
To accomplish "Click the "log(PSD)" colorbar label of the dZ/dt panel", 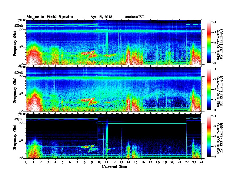I will [218, 138].
